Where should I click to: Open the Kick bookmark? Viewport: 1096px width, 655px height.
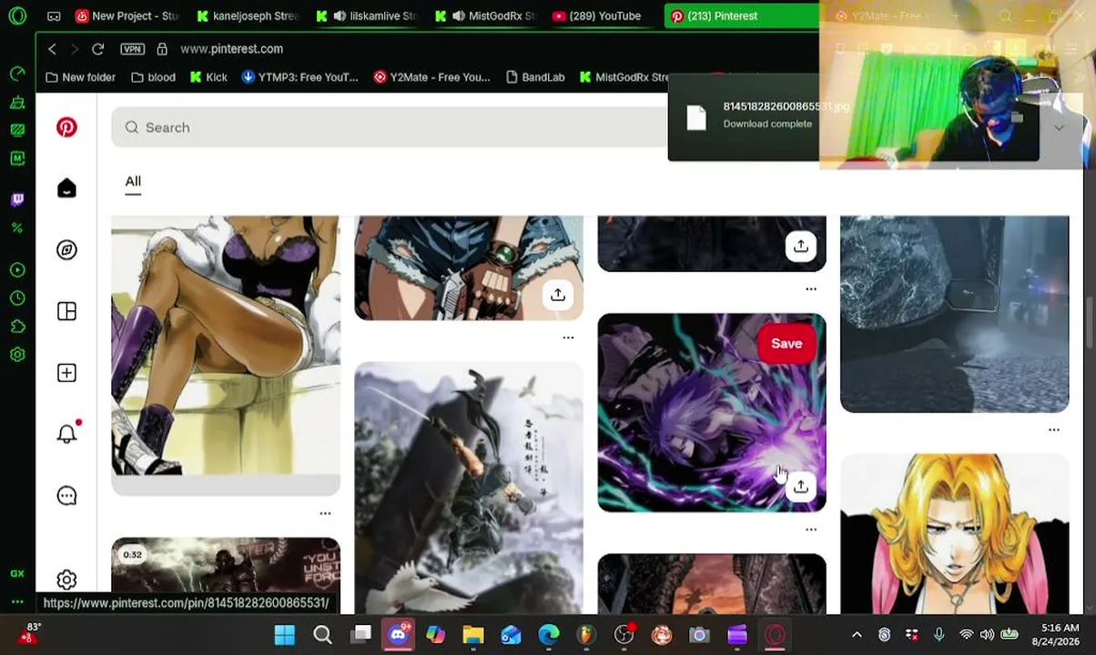point(208,77)
